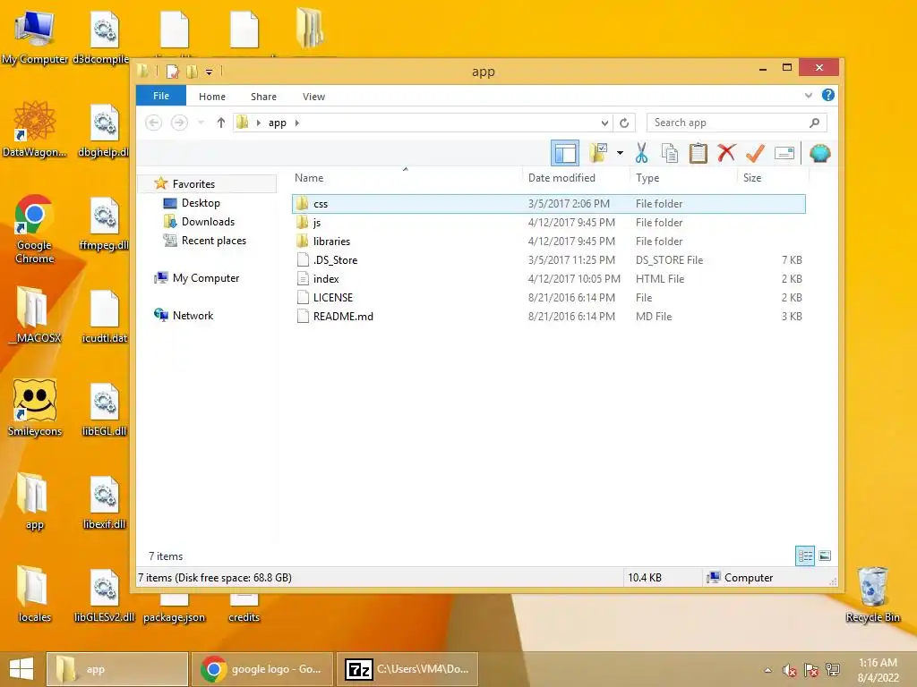Click the Windows Start button
917x687 pixels.
coord(21,669)
